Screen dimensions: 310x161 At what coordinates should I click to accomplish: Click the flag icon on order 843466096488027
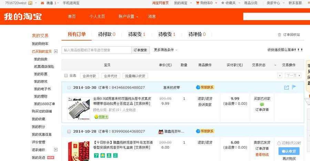294,87
